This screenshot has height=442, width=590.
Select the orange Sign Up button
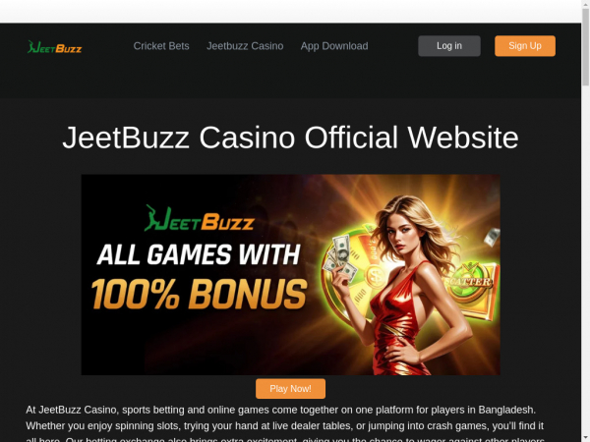[525, 46]
